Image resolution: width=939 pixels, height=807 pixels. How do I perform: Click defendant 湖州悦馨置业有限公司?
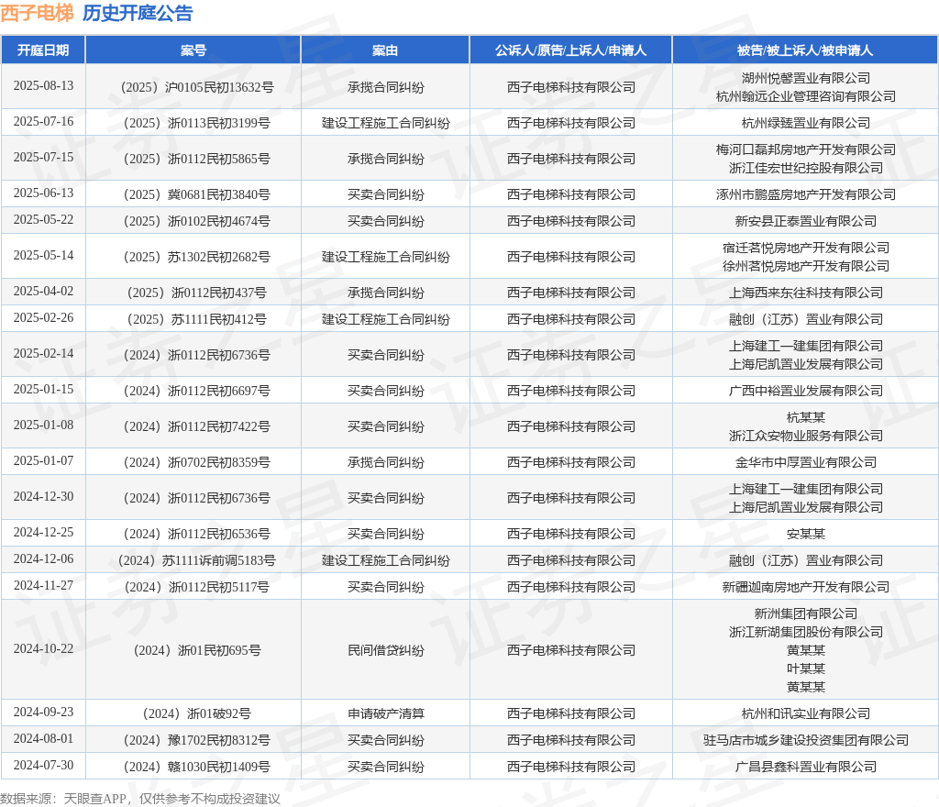(805, 78)
